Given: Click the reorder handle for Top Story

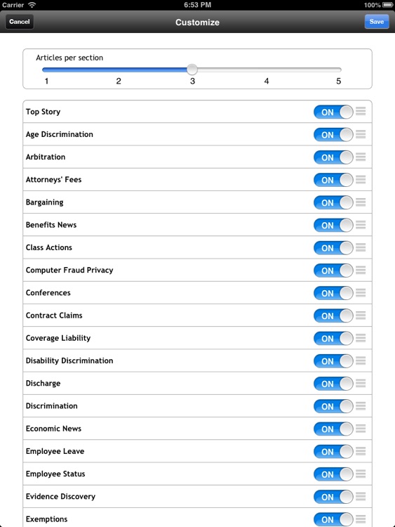Looking at the screenshot, I should [x=361, y=111].
